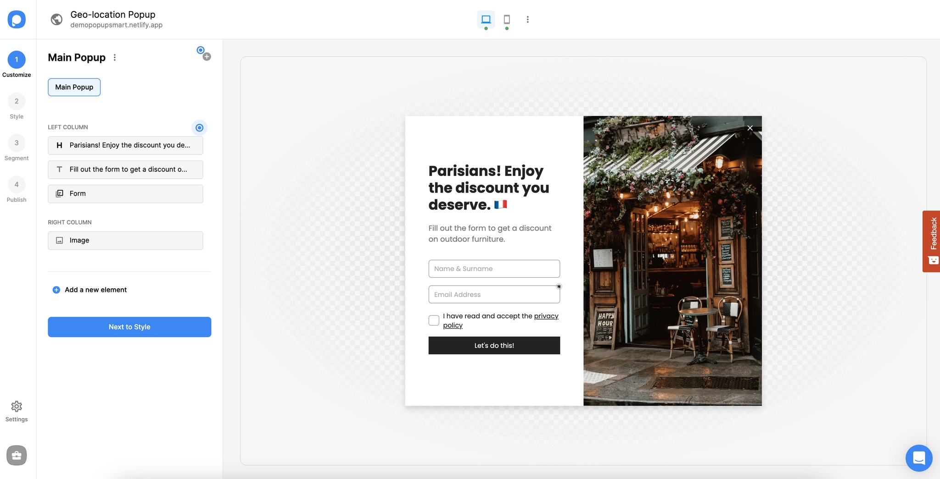940x479 pixels.
Task: Open the Main Popup kebab options menu
Action: (114, 57)
